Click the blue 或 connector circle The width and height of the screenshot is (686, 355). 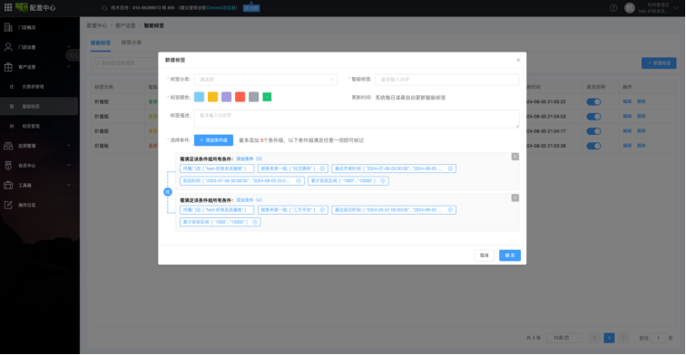tap(168, 192)
